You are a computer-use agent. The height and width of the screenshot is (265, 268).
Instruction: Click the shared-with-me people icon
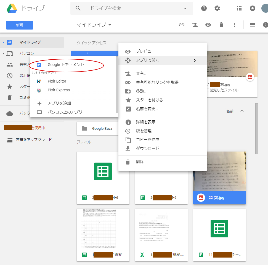pos(10,64)
